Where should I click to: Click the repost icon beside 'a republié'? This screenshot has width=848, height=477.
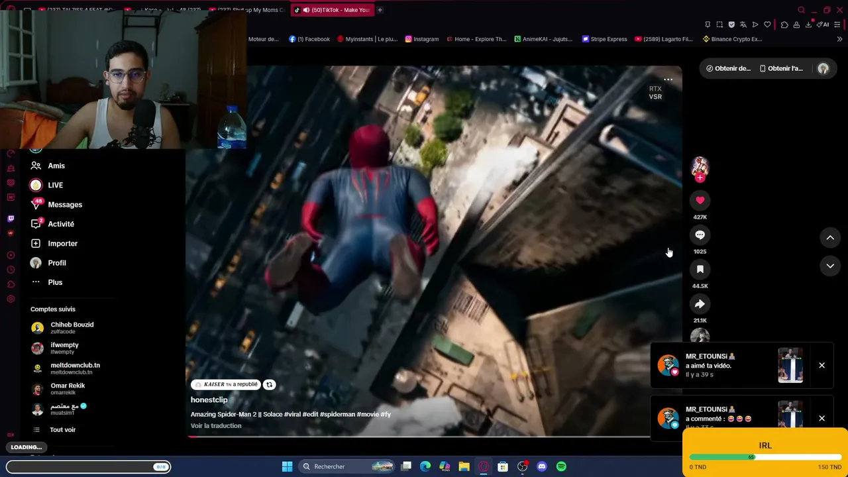(x=269, y=384)
